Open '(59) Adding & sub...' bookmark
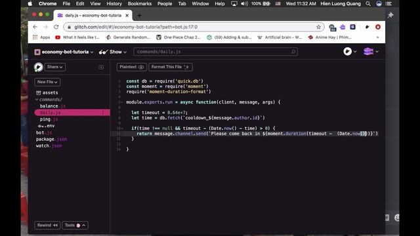The width and height of the screenshot is (420, 236). click(229, 37)
